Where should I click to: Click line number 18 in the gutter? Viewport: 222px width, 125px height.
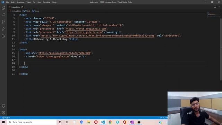pos(13,63)
